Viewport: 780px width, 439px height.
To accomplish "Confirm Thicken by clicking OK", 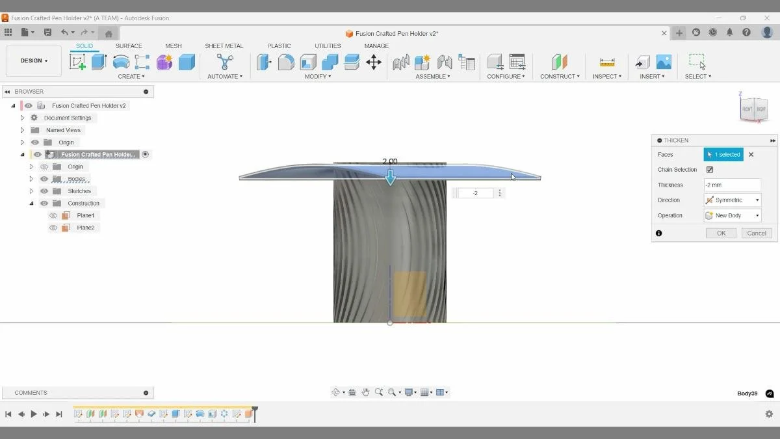I will point(720,233).
